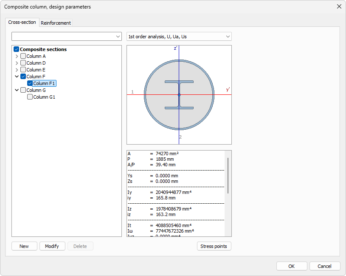Click the Delete button
The width and height of the screenshot is (346, 276).
(x=80, y=246)
